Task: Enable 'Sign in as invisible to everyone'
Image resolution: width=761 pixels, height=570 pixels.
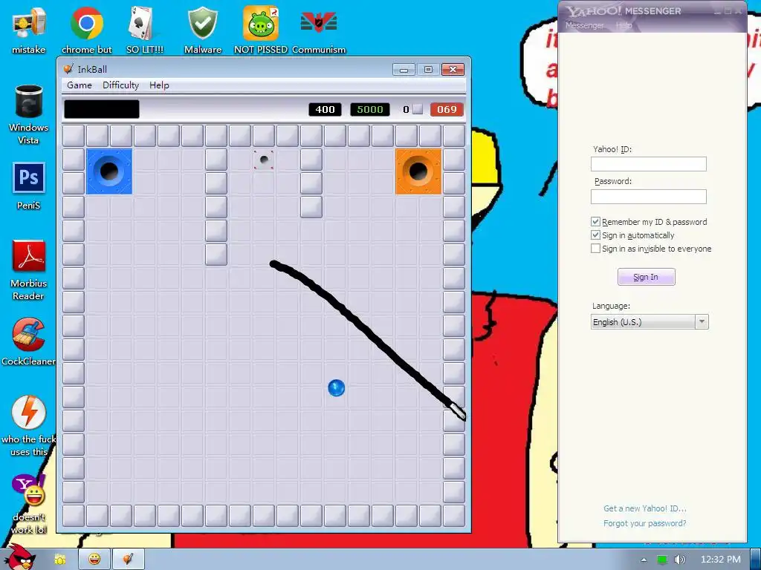Action: [x=595, y=248]
